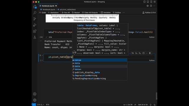
Task: Open the Search view in activity bar
Action: (x=35, y=13)
